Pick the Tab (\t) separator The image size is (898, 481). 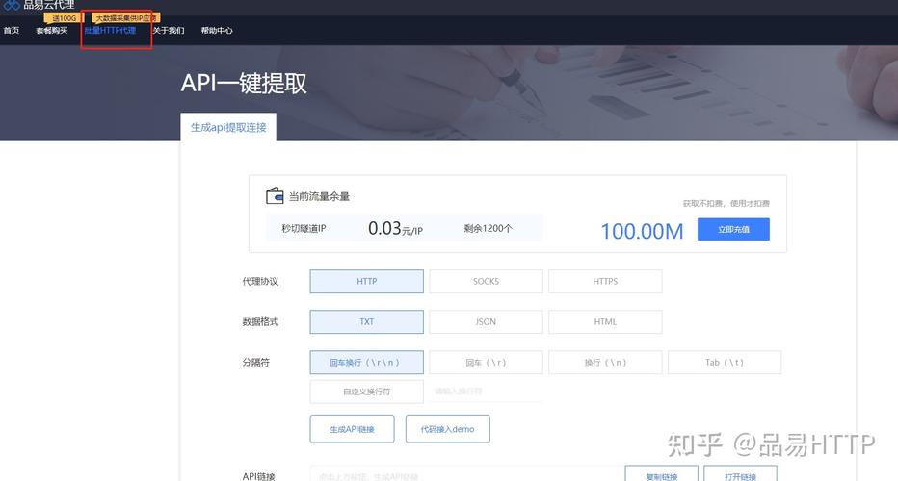pos(725,363)
